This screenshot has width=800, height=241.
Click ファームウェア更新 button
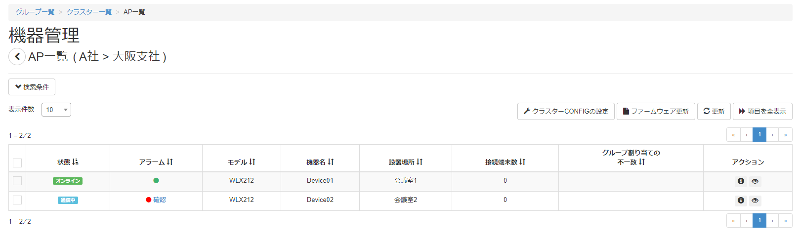pyautogui.click(x=656, y=112)
